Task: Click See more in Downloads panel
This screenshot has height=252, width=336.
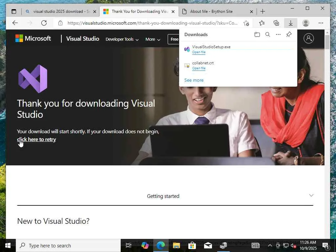Action: click(x=194, y=80)
